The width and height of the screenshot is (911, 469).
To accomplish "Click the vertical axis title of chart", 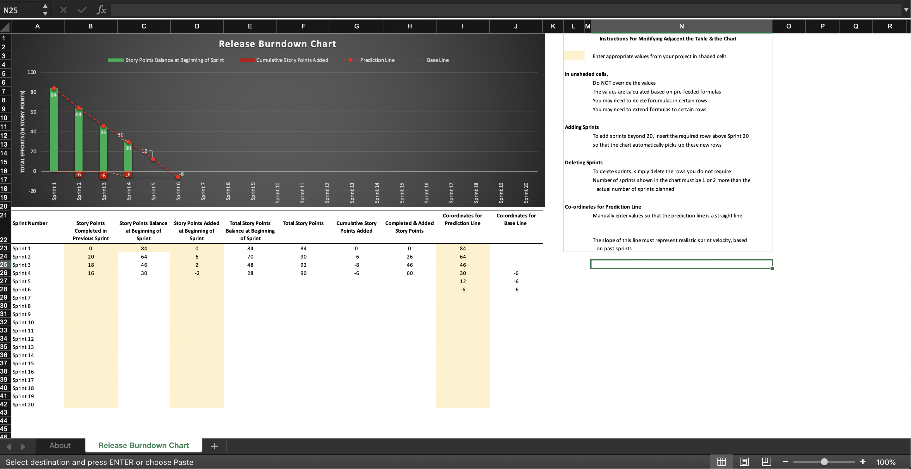I will click(23, 131).
